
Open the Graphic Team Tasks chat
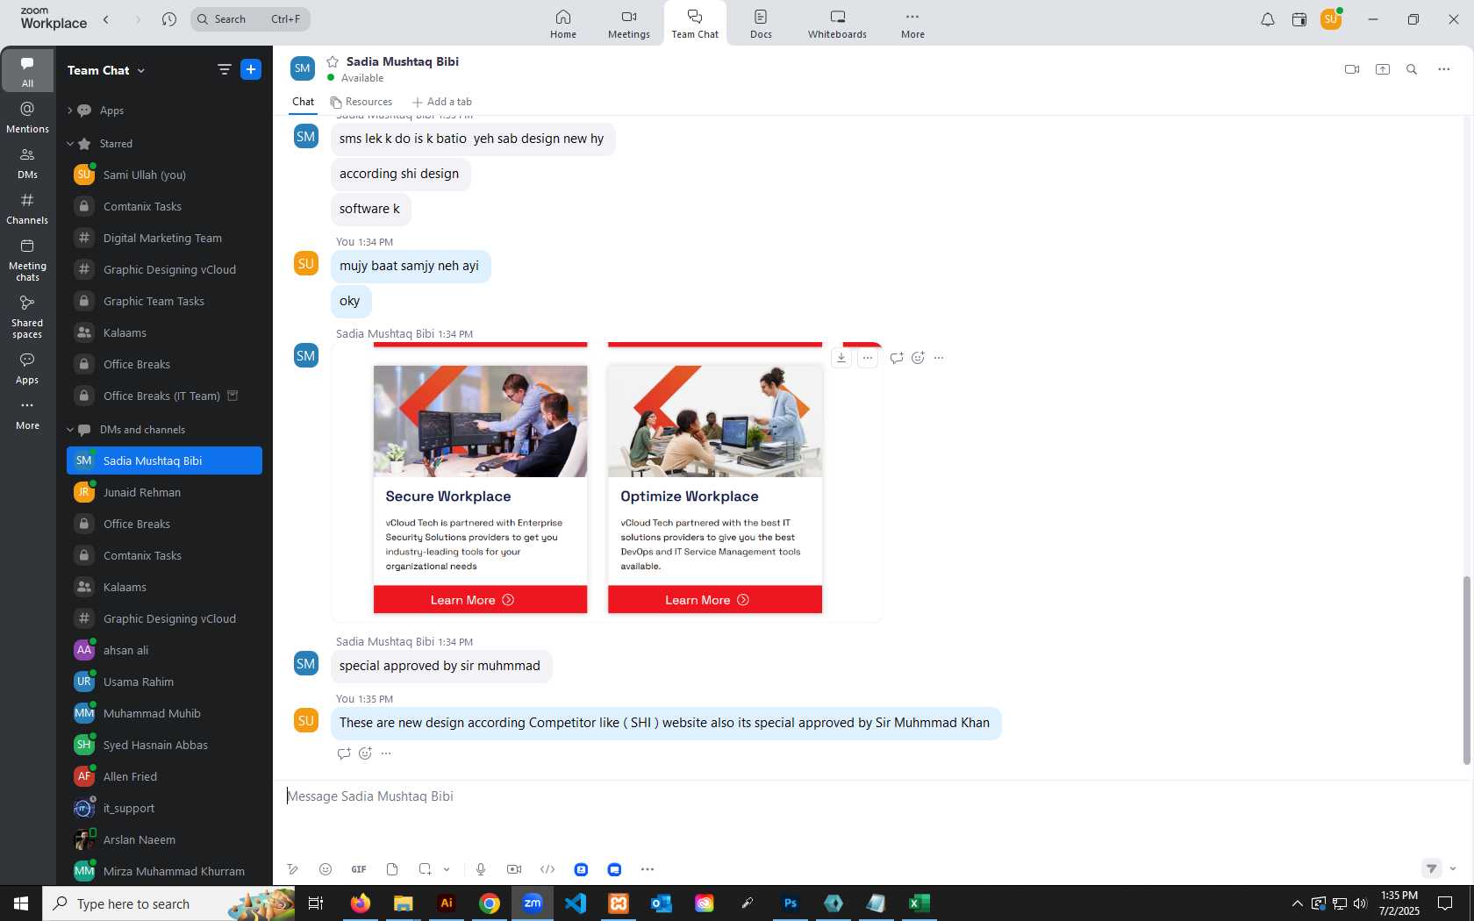pyautogui.click(x=164, y=301)
